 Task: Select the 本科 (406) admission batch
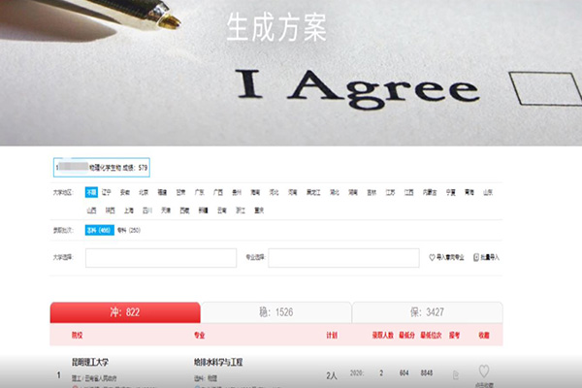[100, 230]
